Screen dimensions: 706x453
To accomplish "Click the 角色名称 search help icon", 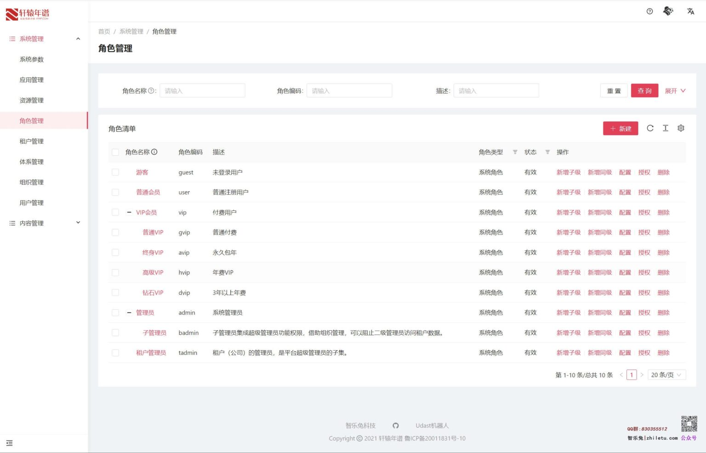I will coord(151,91).
